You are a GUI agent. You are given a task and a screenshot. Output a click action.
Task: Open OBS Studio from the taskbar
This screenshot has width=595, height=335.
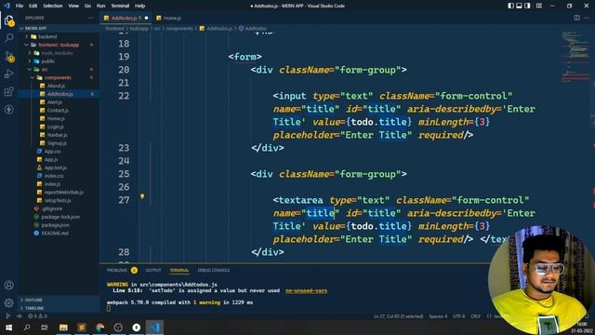[x=118, y=327]
